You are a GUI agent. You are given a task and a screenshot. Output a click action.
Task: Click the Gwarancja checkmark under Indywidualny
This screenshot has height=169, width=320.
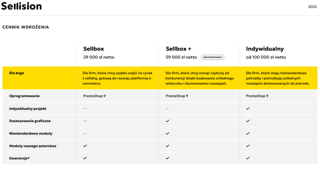248,158
